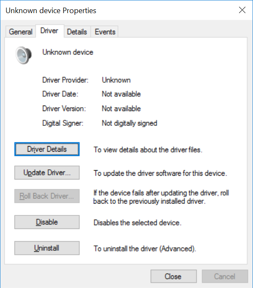Close the Properties window with X

point(242,10)
